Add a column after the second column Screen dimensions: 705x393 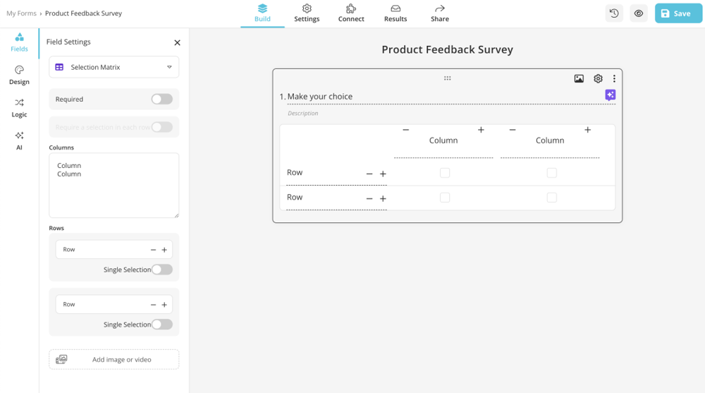[x=588, y=130]
